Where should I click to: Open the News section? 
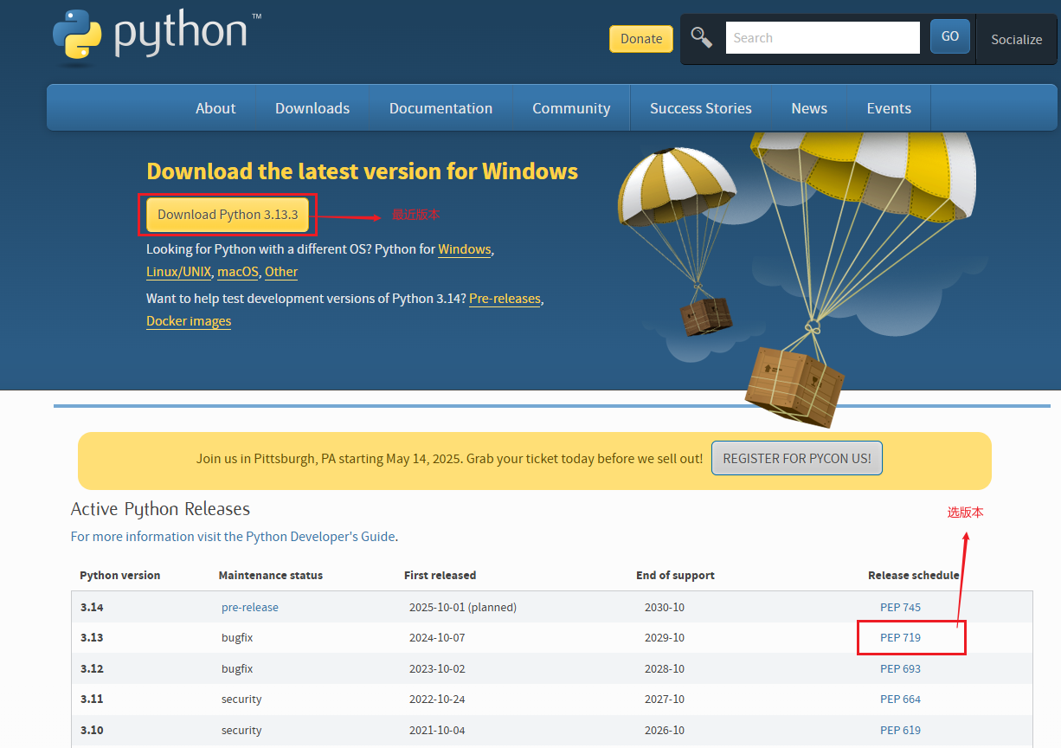point(808,107)
